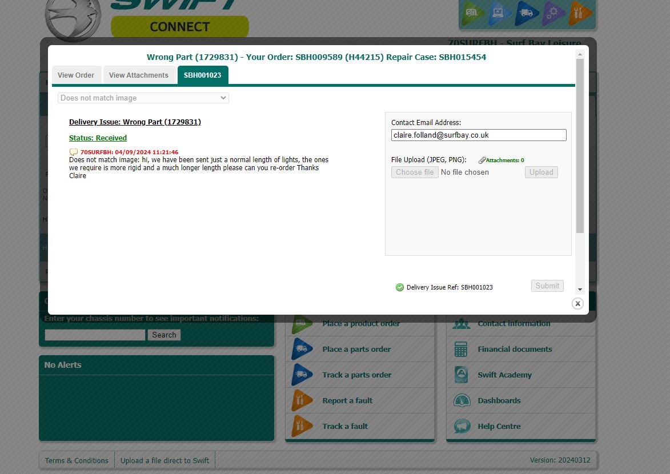Image resolution: width=670 pixels, height=474 pixels.
Task: Click the dialog vertical scrollbar thumb
Action: click(x=580, y=146)
